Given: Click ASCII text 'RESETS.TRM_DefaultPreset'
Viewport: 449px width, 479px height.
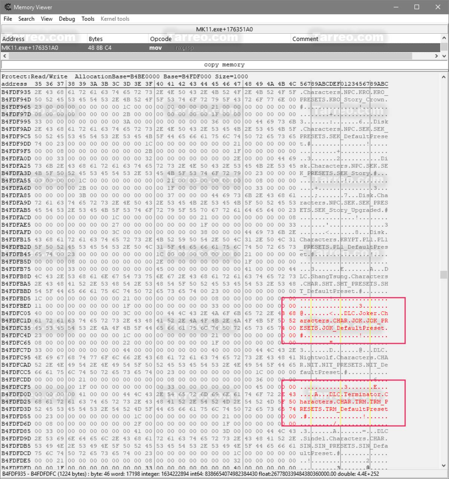Looking at the screenshot, I should (344, 409).
